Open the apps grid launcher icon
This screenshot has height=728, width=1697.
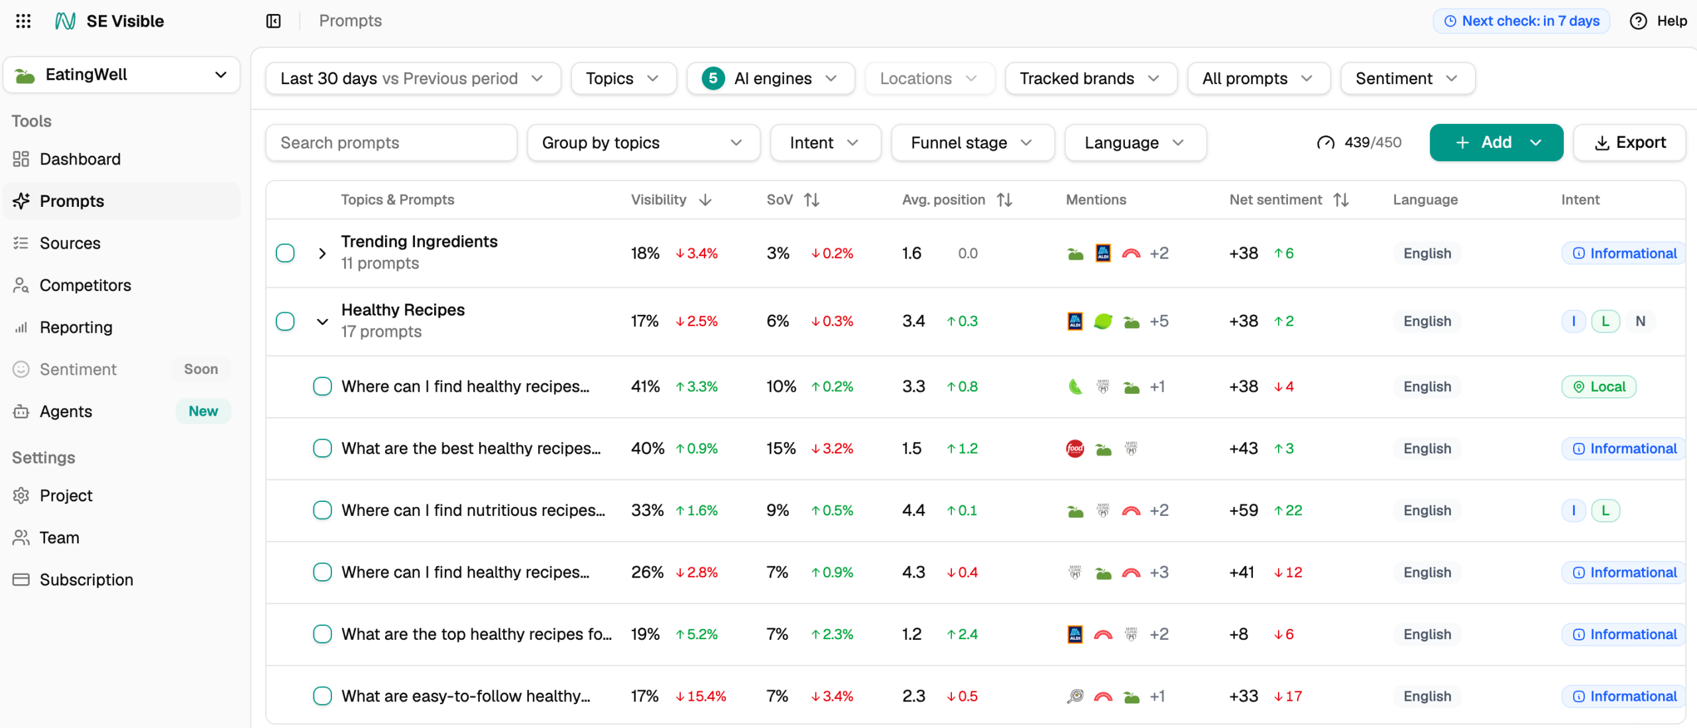(x=23, y=21)
